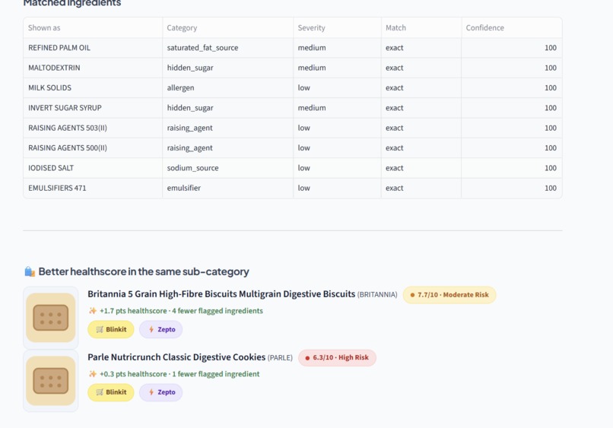Open Britannia 5 Grain High-Fibre Biscuits title
Viewport: 613px width, 428px height.
221,294
